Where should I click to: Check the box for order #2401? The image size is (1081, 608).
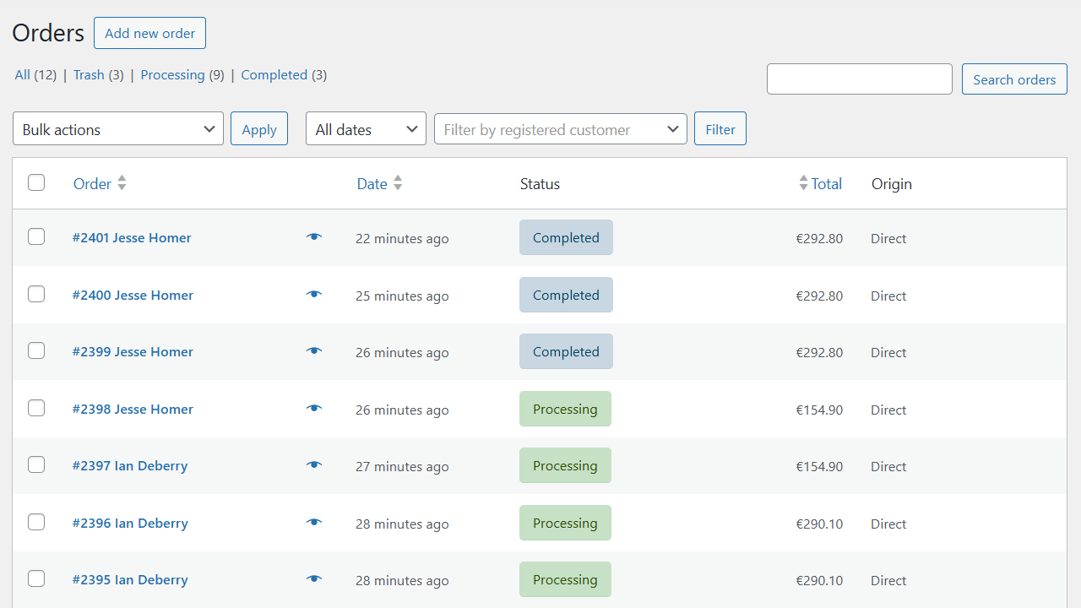(36, 237)
